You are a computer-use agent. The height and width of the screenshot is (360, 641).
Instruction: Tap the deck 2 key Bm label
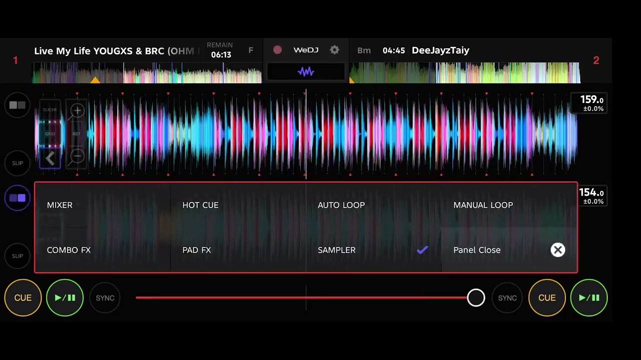pos(364,50)
